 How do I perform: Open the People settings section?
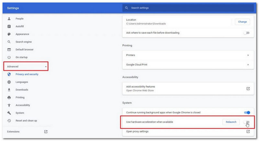[x=19, y=19]
